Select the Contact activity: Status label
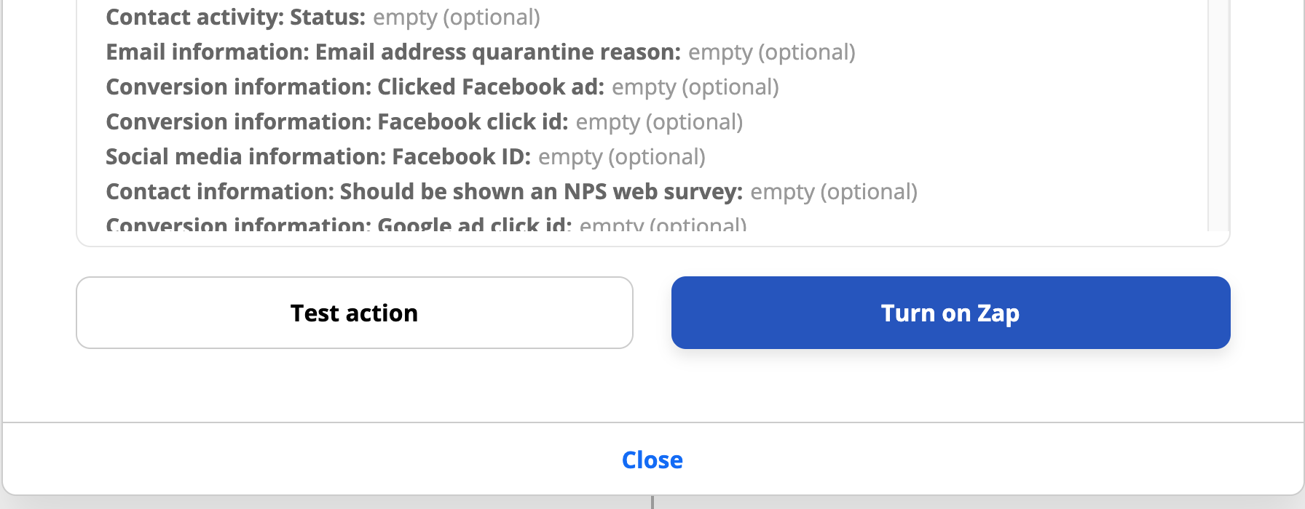 pyautogui.click(x=235, y=17)
